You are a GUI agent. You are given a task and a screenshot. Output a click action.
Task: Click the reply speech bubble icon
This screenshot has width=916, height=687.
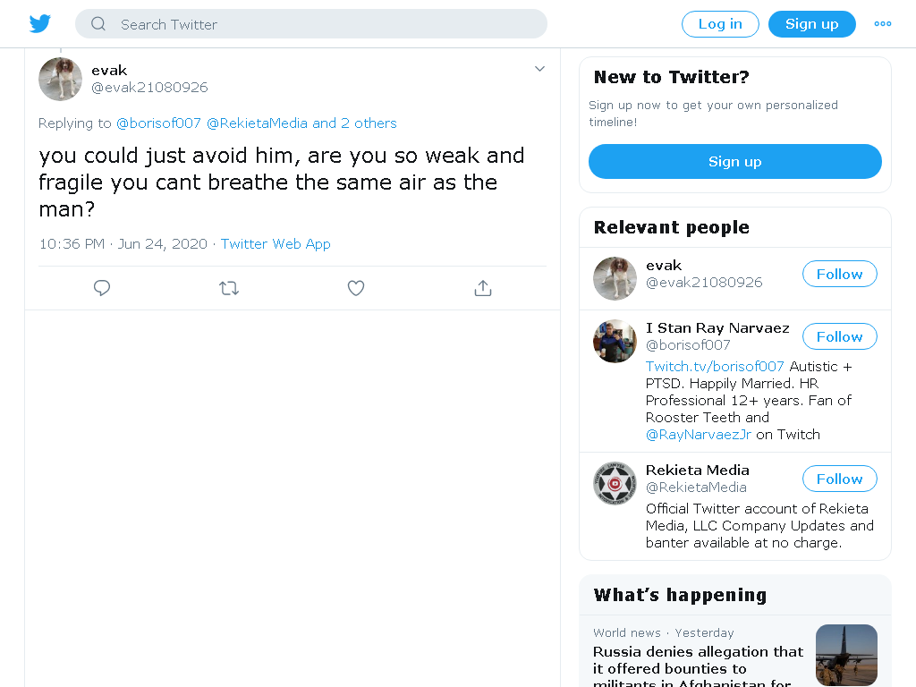pyautogui.click(x=102, y=288)
